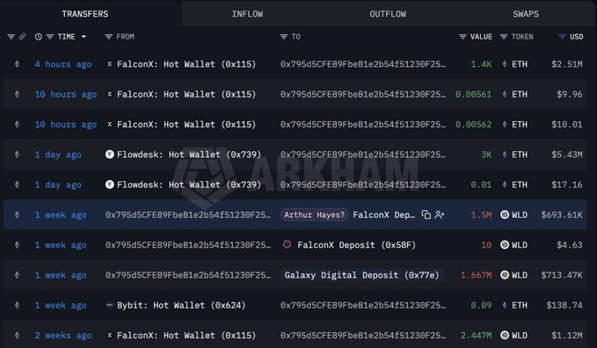
Task: Click the ETH token label in $17.16 row
Action: pyautogui.click(x=520, y=185)
